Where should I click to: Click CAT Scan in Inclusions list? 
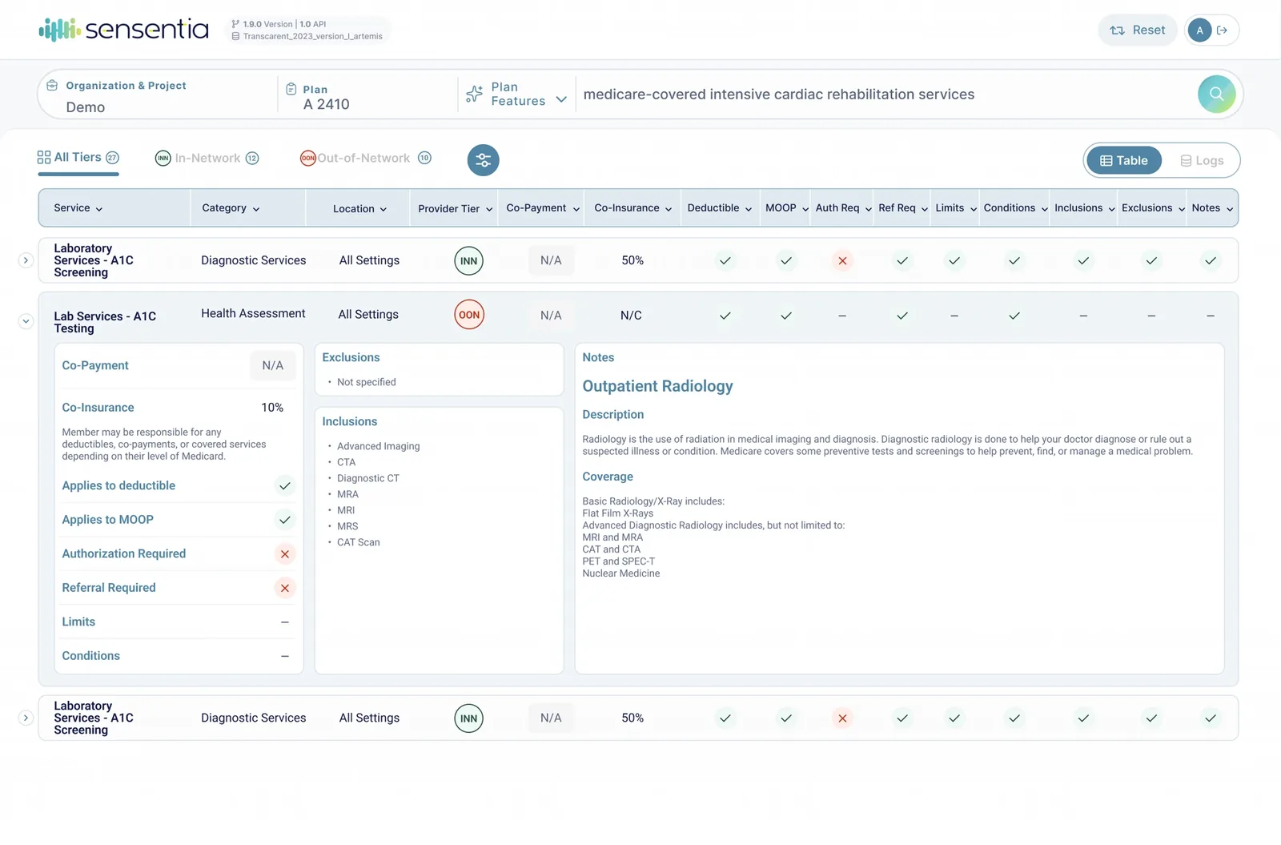click(359, 542)
